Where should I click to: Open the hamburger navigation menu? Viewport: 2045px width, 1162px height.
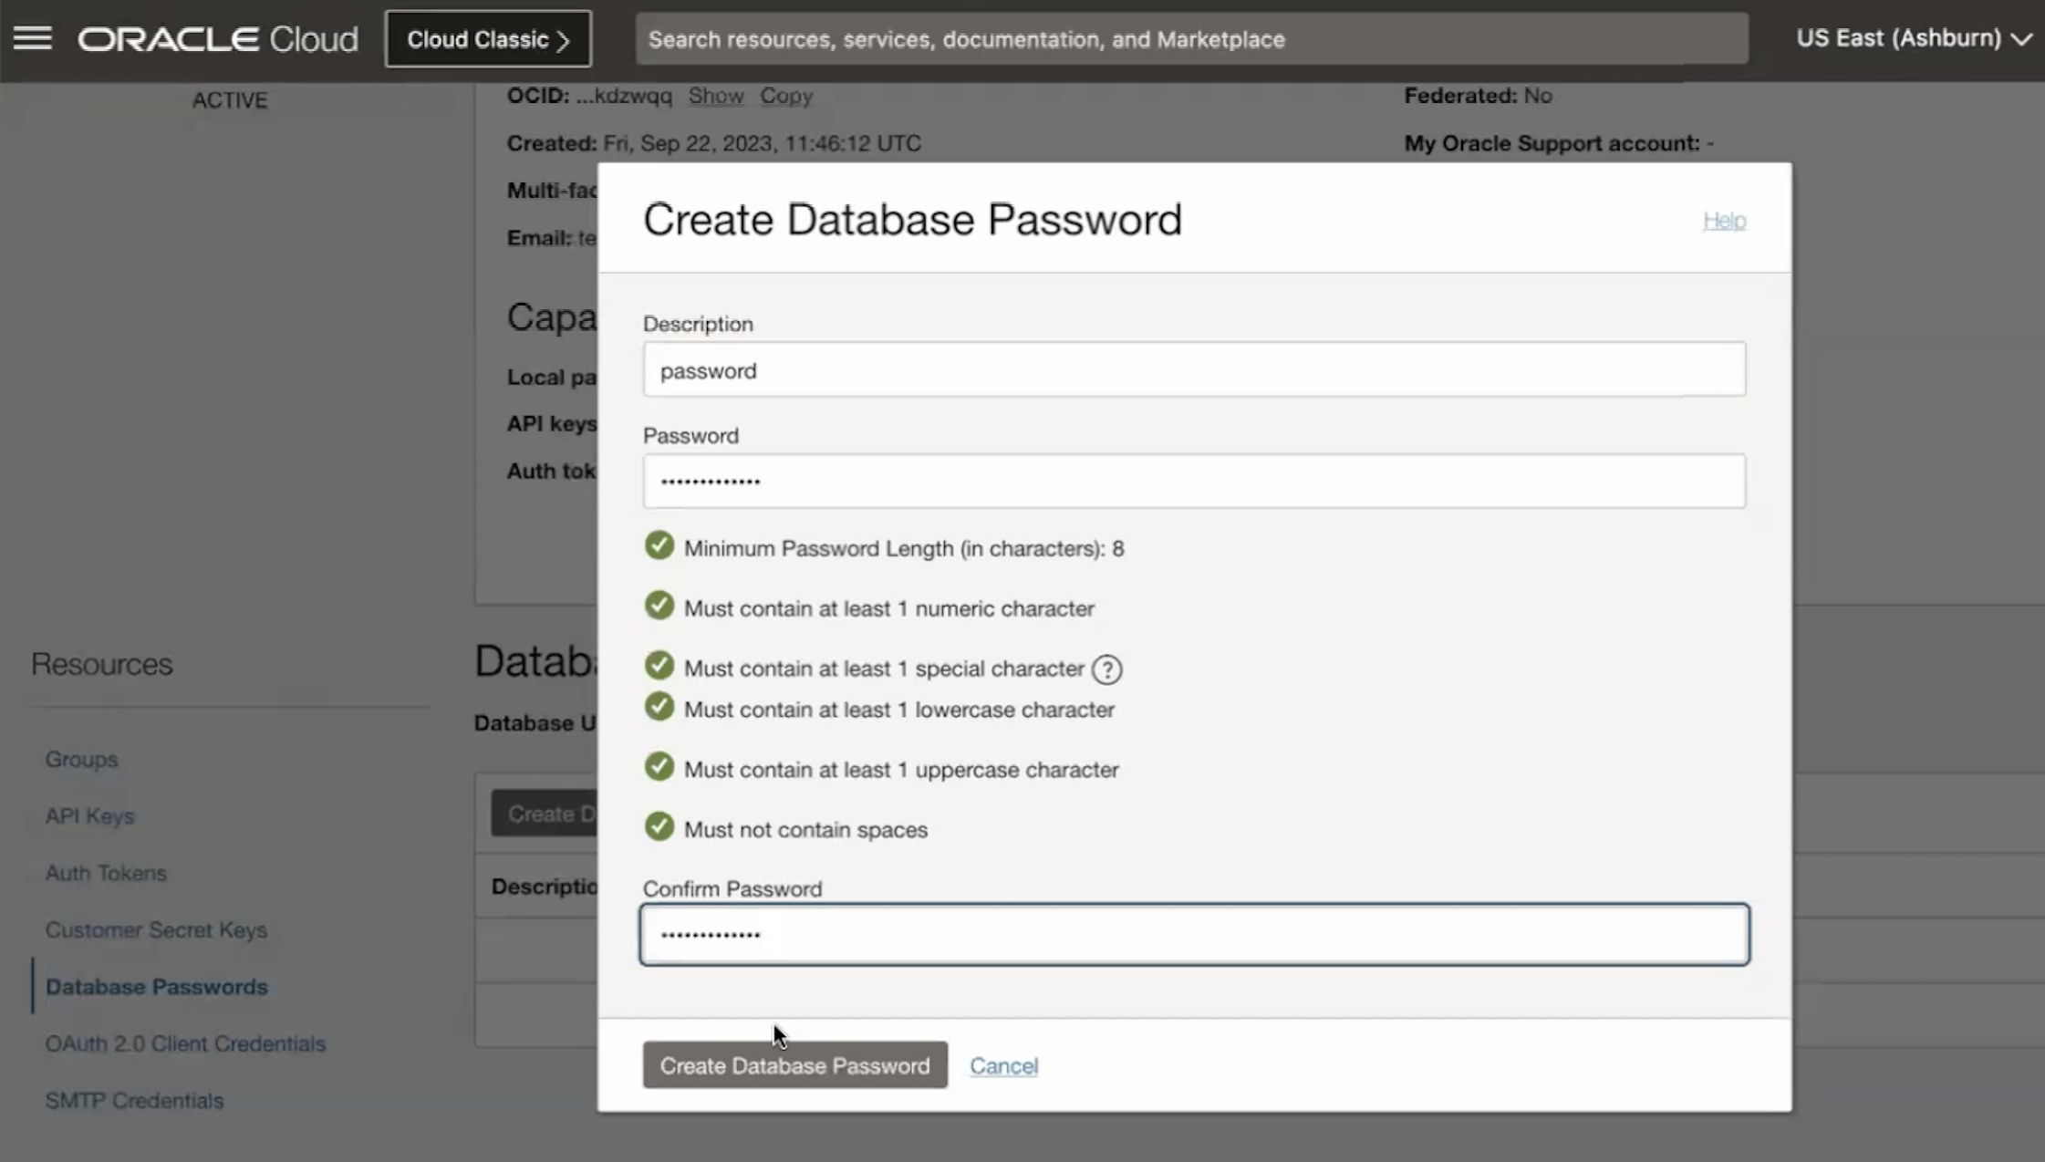(x=33, y=38)
